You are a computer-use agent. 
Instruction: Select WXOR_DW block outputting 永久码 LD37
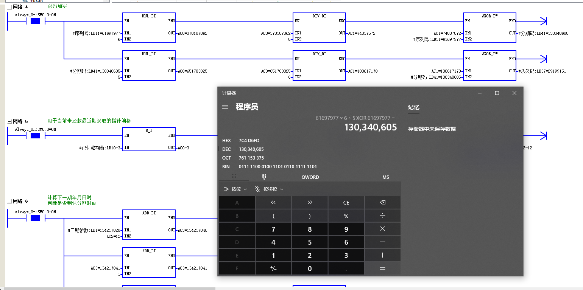tap(489, 65)
